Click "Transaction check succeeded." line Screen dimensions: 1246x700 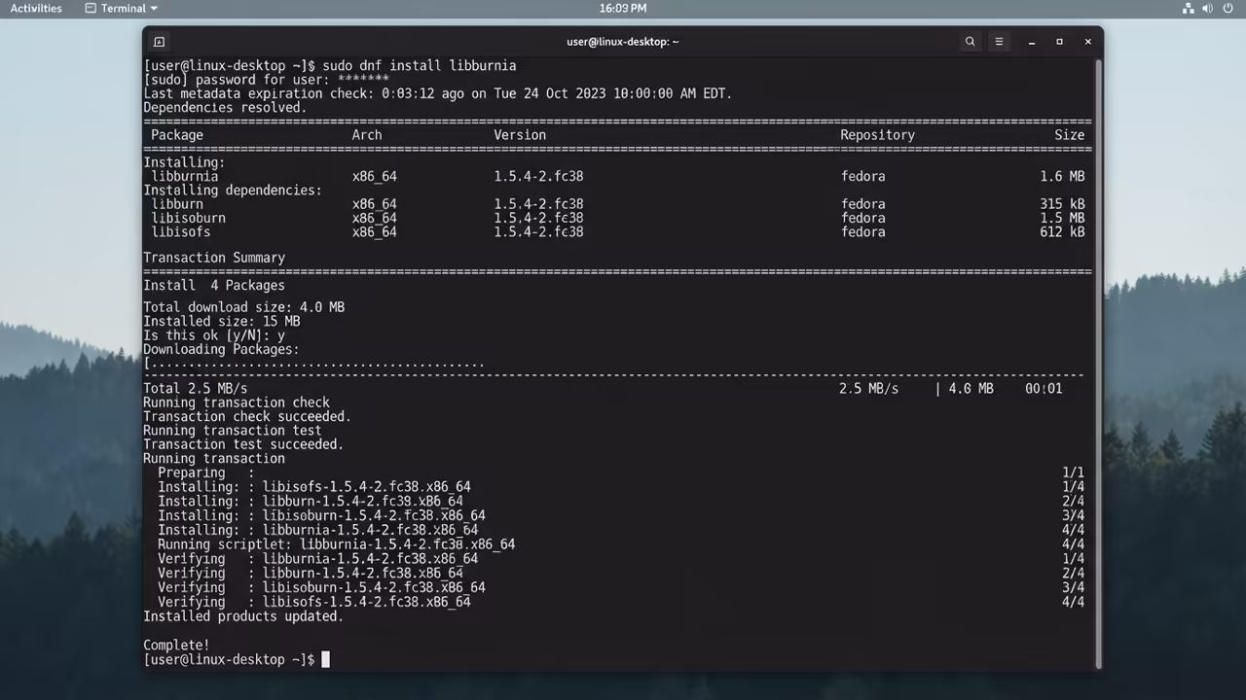tap(247, 417)
